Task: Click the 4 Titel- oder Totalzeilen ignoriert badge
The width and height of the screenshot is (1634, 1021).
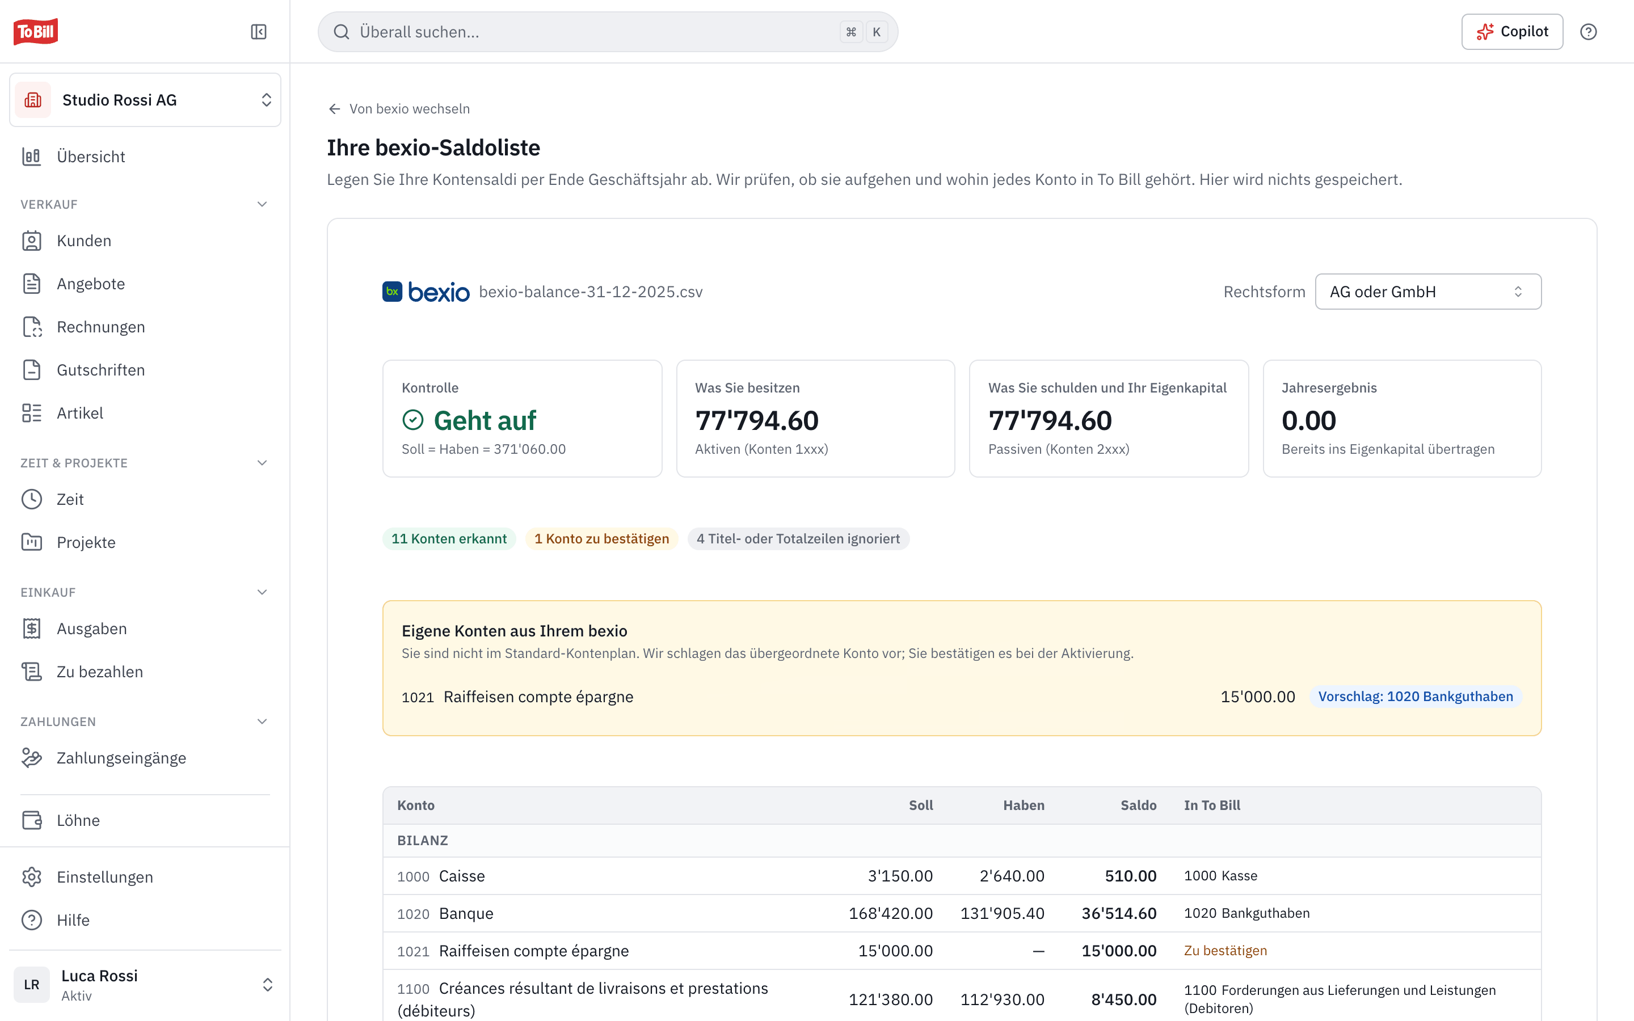Action: 798,539
